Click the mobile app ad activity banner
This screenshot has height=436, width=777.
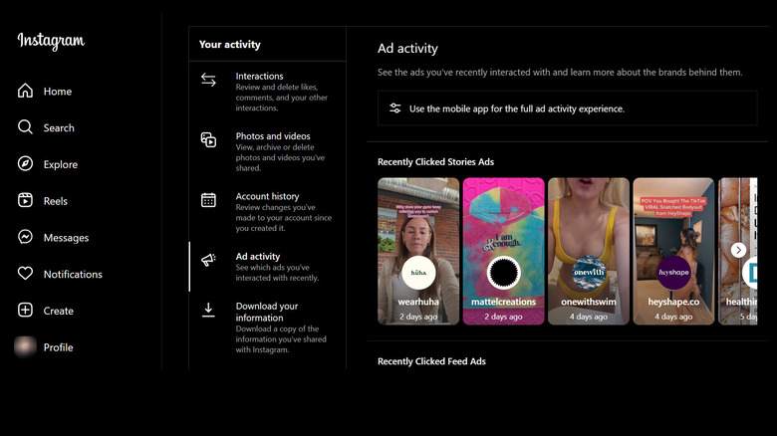567,109
